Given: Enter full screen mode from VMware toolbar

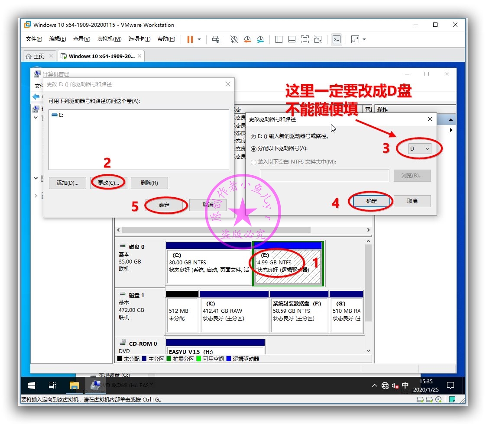Looking at the screenshot, I should coord(305,39).
